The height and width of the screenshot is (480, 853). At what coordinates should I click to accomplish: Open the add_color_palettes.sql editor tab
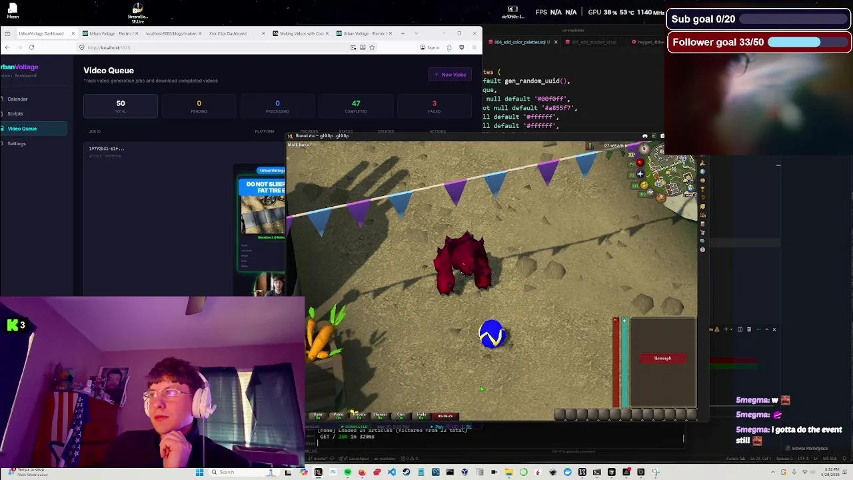[523, 42]
